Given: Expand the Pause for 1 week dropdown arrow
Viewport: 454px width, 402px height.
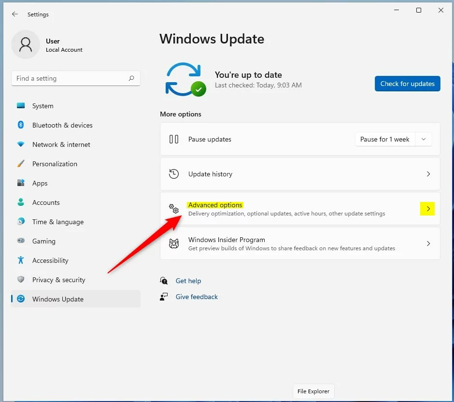Looking at the screenshot, I should coord(423,139).
